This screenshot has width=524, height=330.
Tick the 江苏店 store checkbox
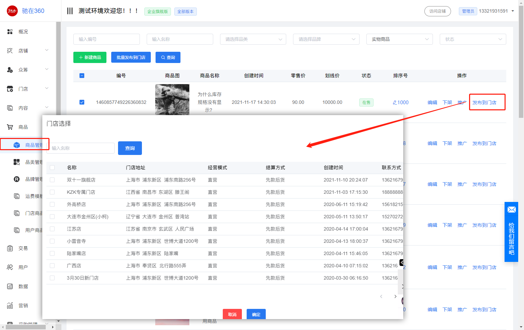[x=52, y=229]
